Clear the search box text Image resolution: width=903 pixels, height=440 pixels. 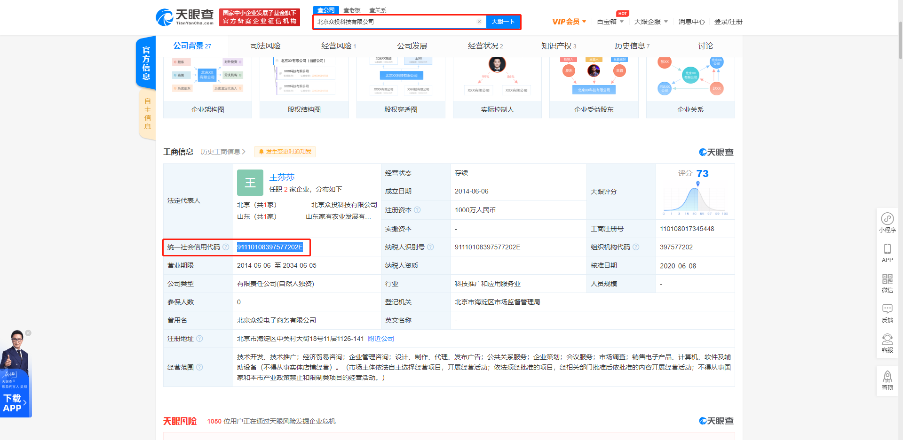coord(479,22)
